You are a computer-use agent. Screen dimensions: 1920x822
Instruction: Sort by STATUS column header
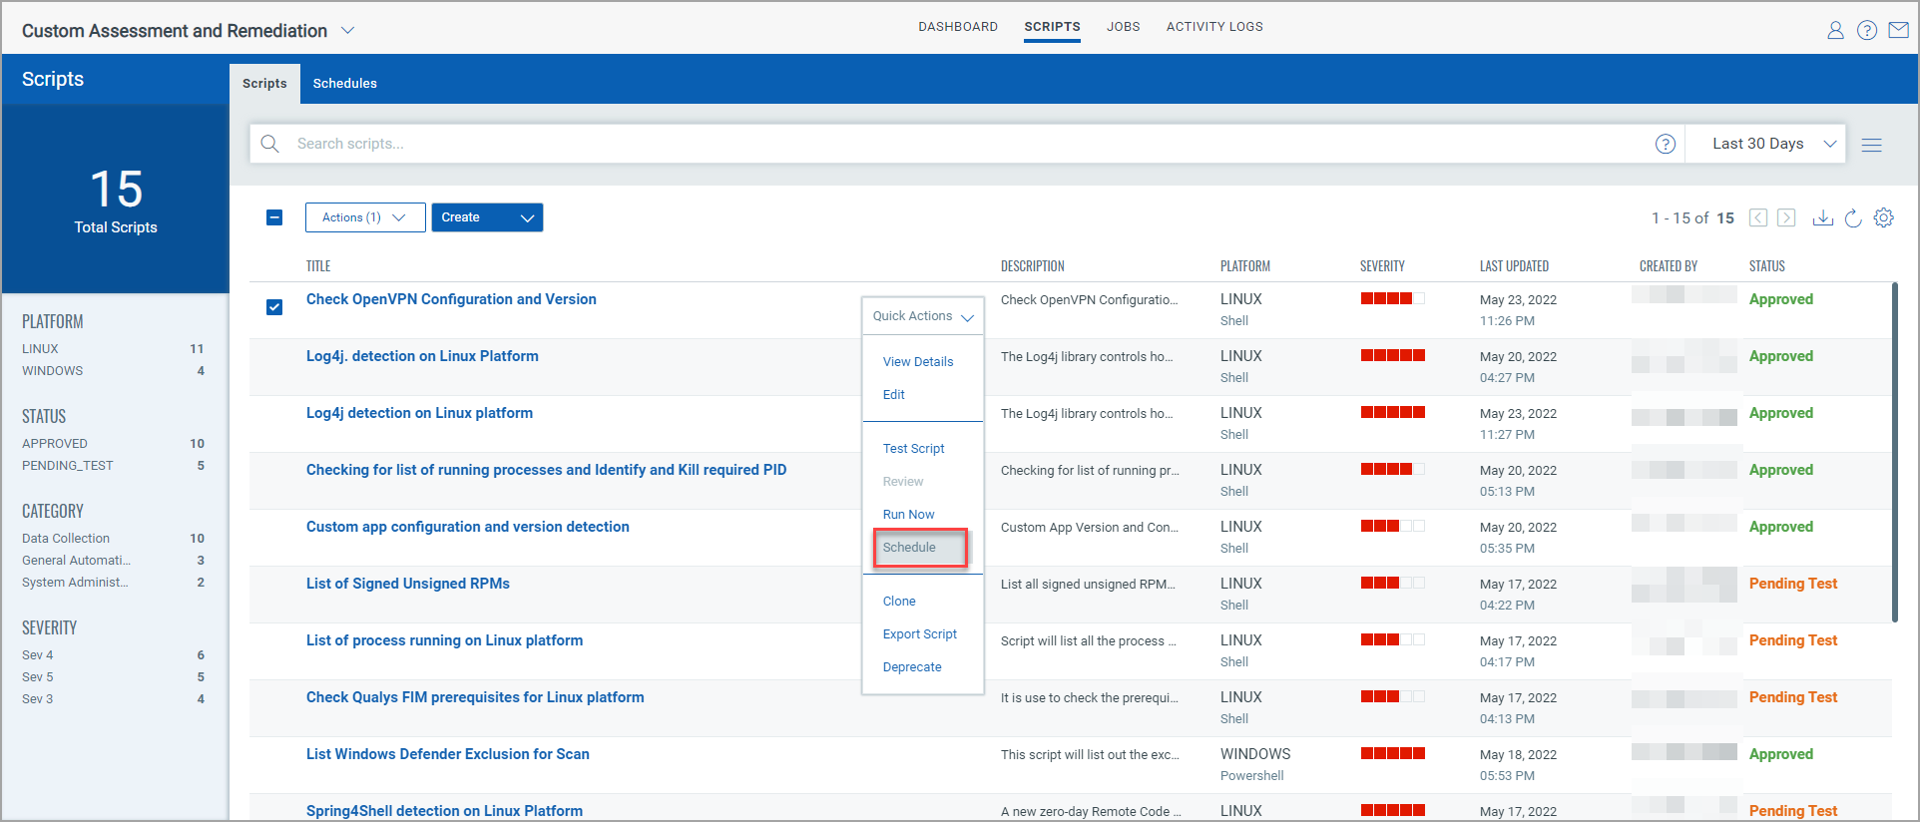(1766, 266)
